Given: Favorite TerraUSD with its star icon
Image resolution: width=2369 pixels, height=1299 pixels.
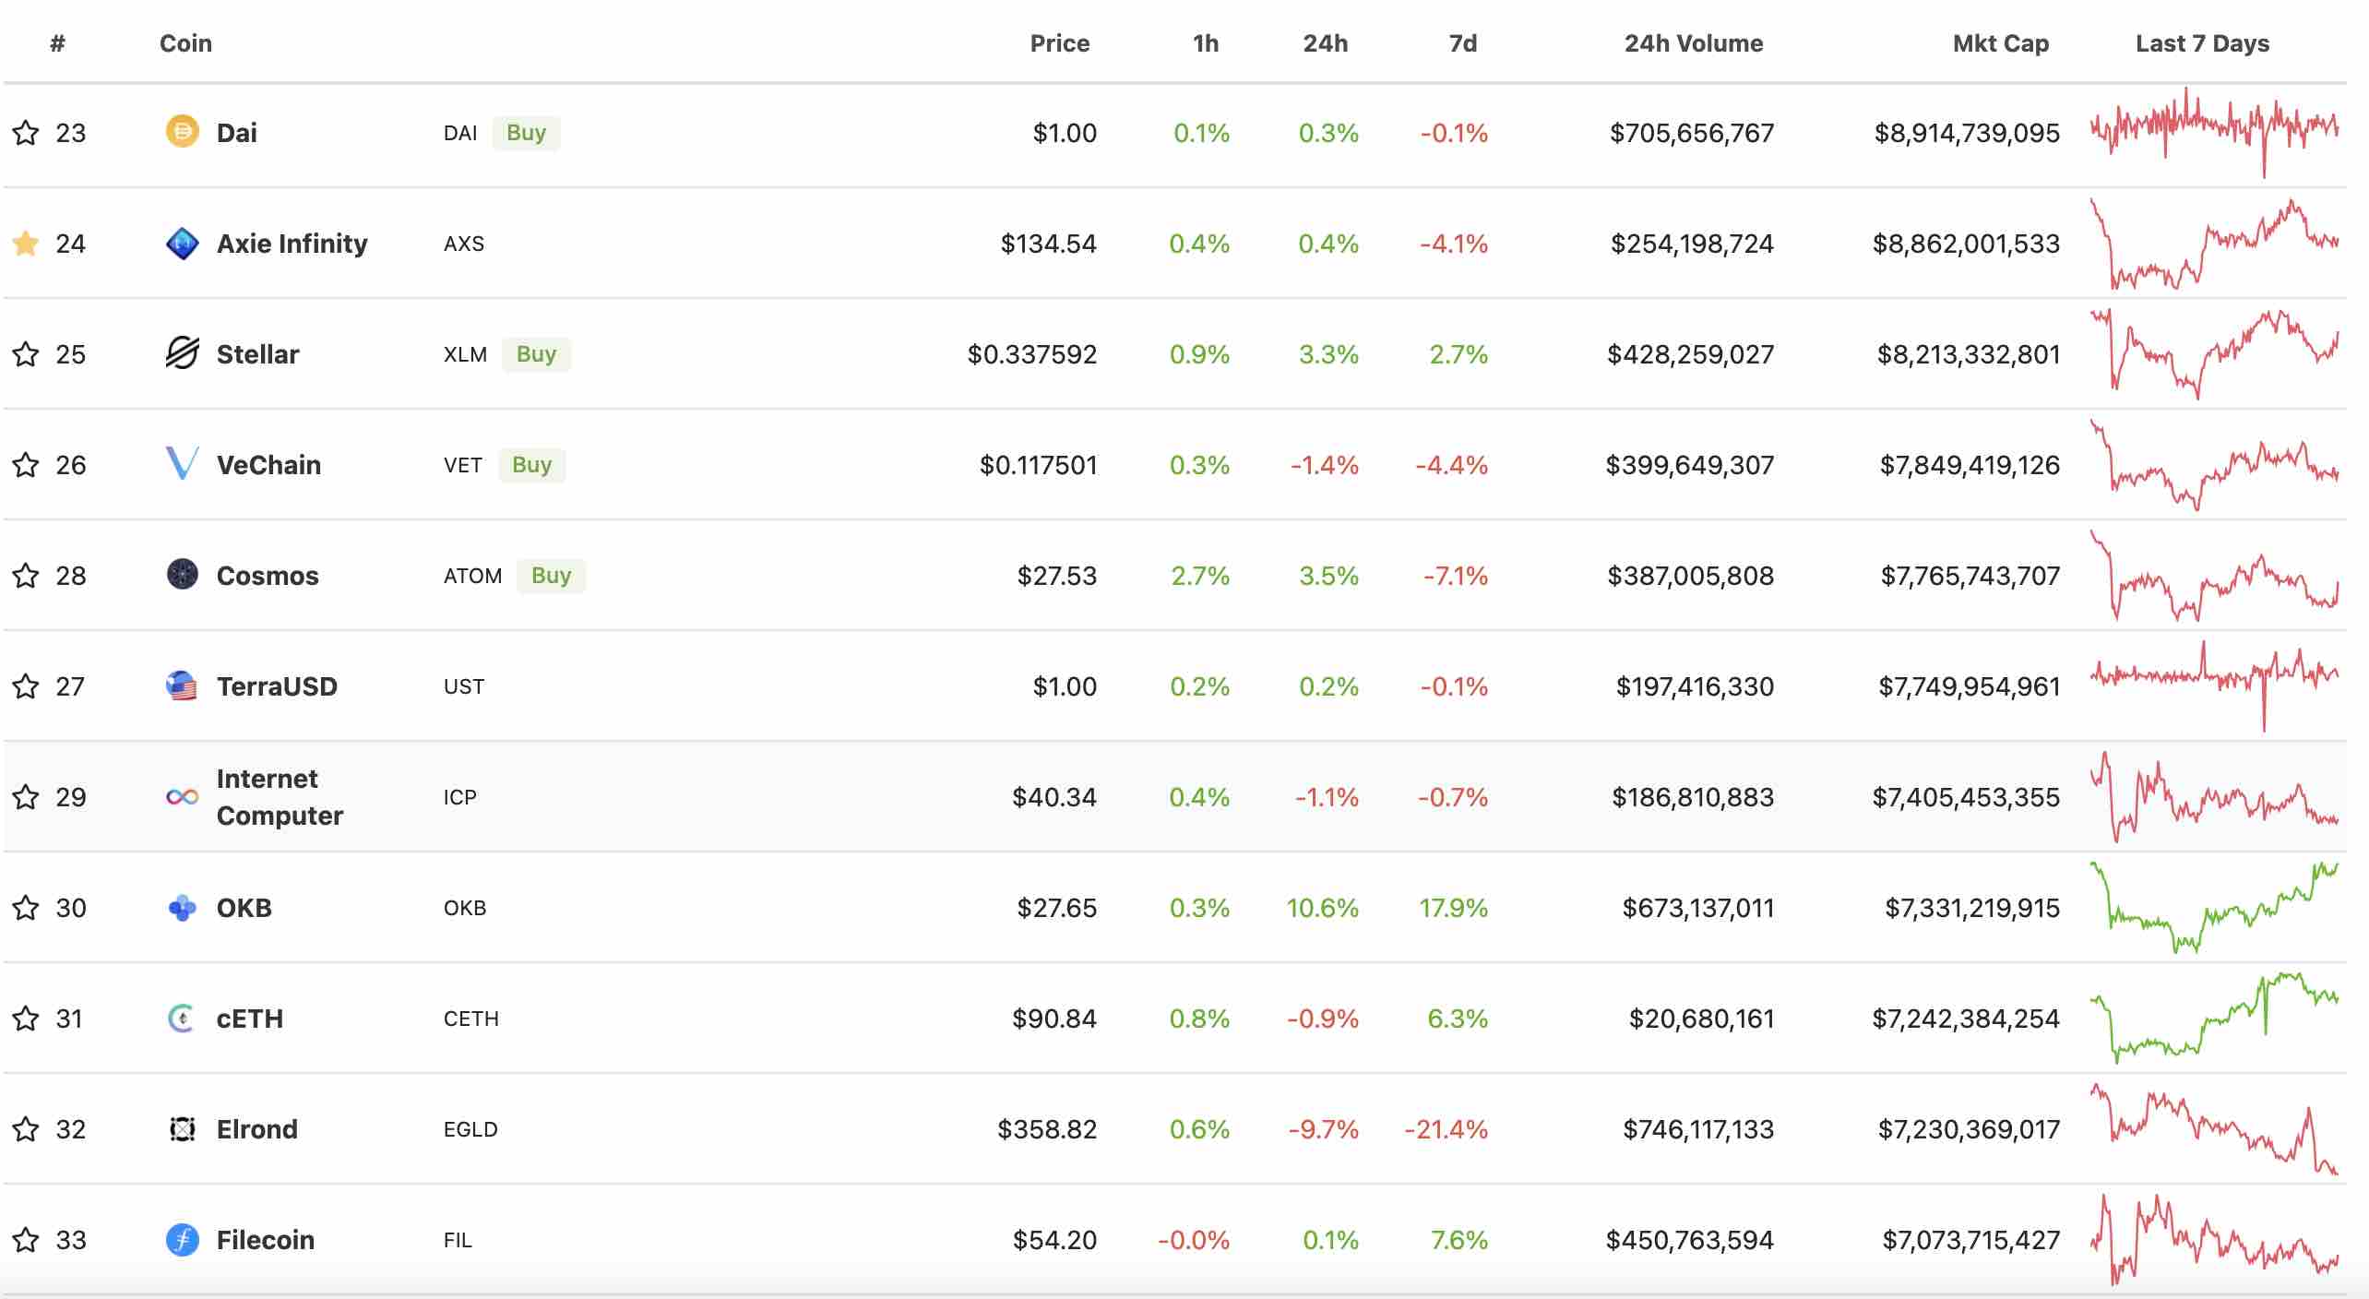Looking at the screenshot, I should 26,685.
